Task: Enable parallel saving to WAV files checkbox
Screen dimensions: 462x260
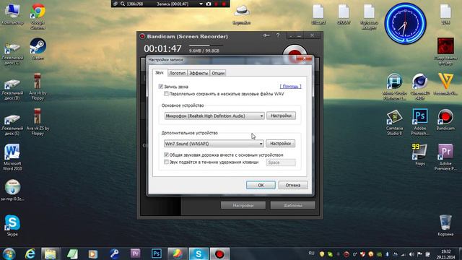Action: pyautogui.click(x=166, y=94)
